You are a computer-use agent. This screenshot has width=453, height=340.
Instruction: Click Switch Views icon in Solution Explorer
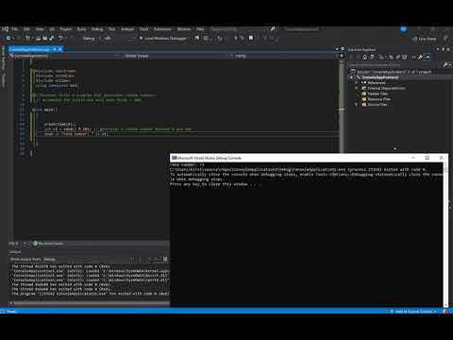[x=372, y=57]
